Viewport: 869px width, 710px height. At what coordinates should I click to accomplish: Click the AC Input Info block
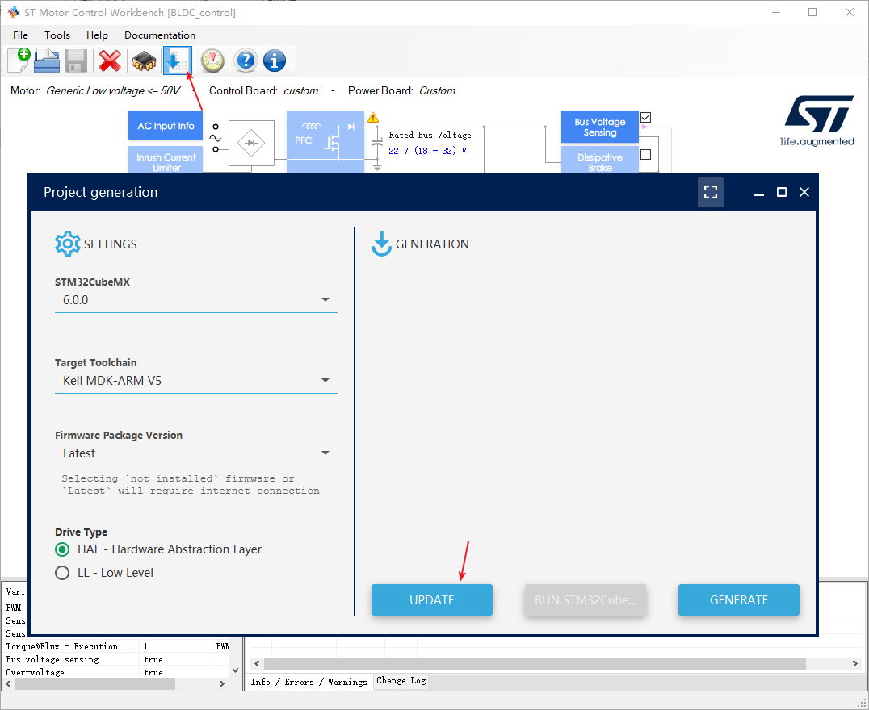pyautogui.click(x=166, y=126)
